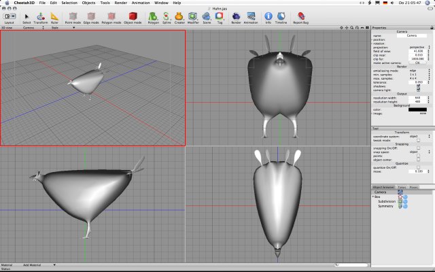This screenshot has height=272, width=435.
Task: Toggle the camera light checkbox
Action: [x=418, y=90]
